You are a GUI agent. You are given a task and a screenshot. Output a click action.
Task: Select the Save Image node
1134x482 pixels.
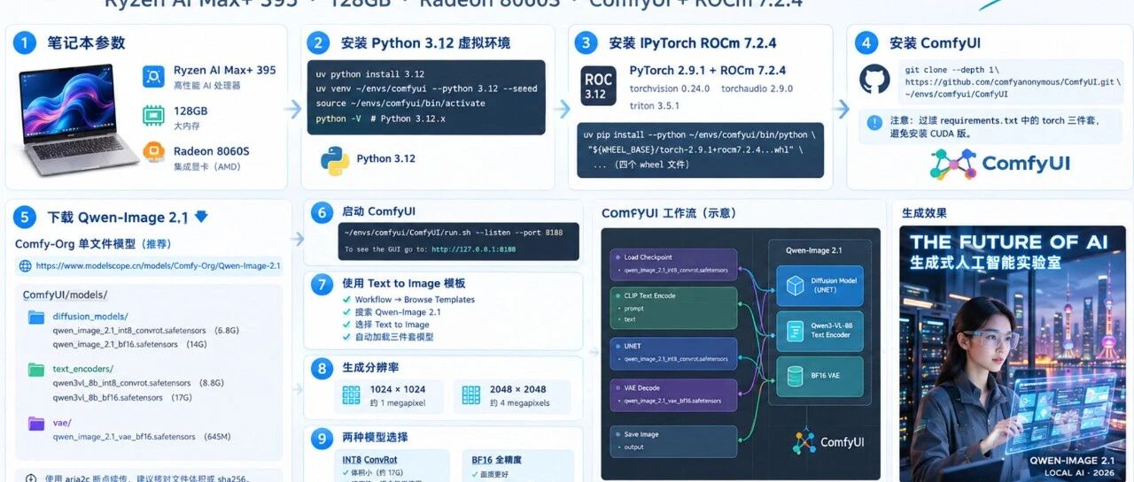click(673, 440)
